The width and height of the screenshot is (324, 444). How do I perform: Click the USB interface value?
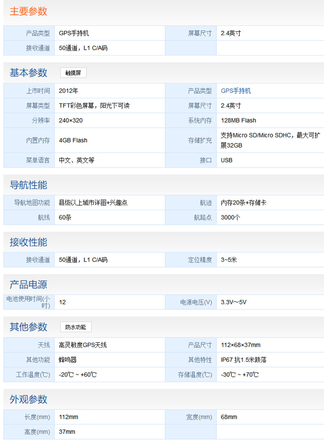(227, 160)
